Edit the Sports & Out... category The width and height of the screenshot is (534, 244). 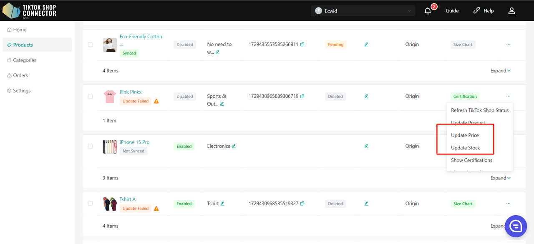(x=222, y=104)
